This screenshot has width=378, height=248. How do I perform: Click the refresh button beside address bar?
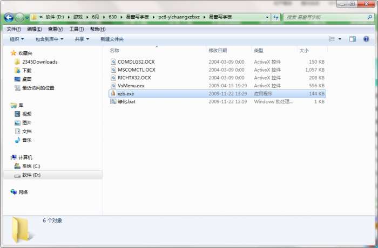tap(276, 17)
